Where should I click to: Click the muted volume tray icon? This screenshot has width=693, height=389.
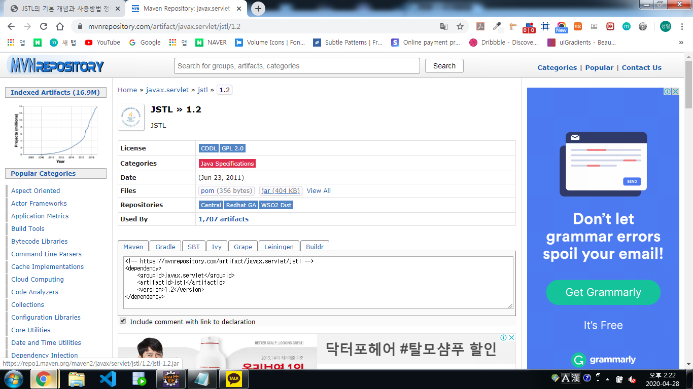[632, 379]
